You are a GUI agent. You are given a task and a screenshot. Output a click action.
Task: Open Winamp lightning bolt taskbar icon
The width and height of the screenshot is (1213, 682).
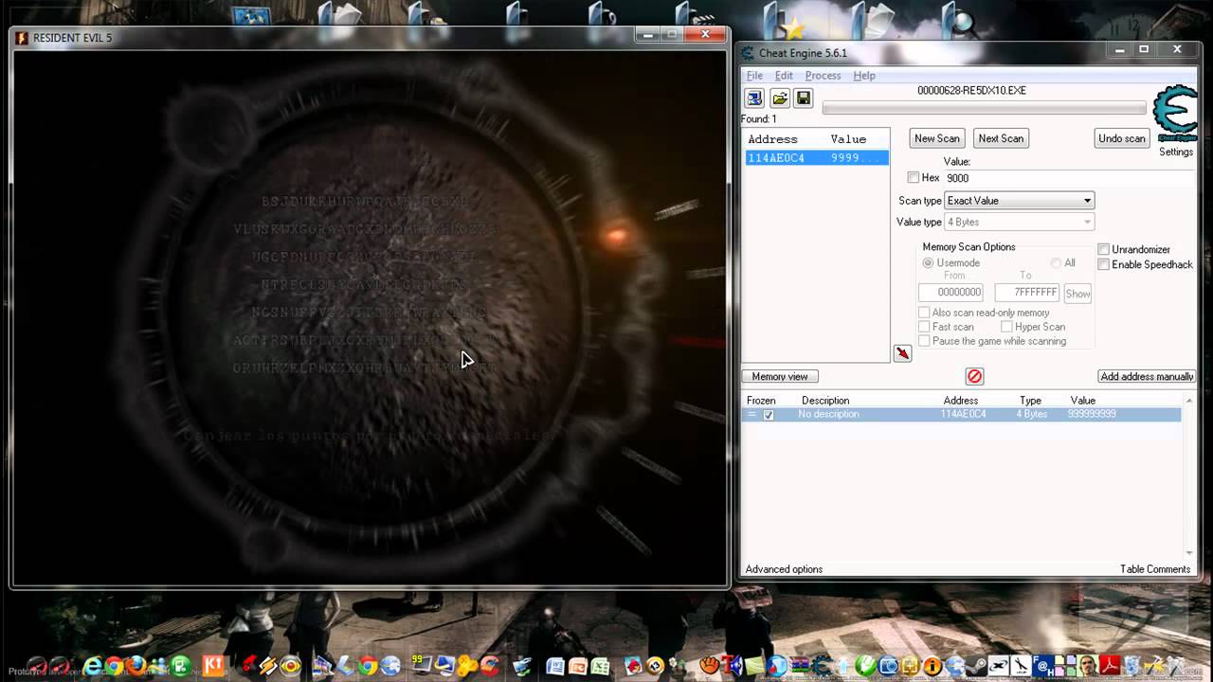pyautogui.click(x=267, y=666)
